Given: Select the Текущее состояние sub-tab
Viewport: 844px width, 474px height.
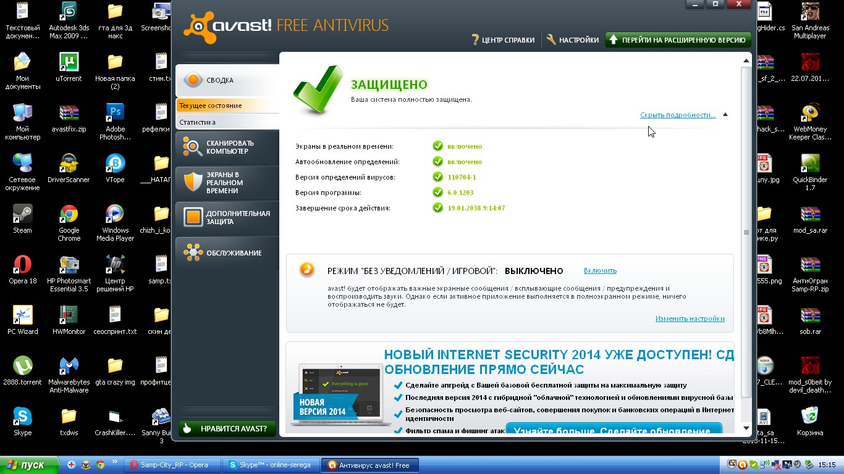Looking at the screenshot, I should click(x=227, y=106).
